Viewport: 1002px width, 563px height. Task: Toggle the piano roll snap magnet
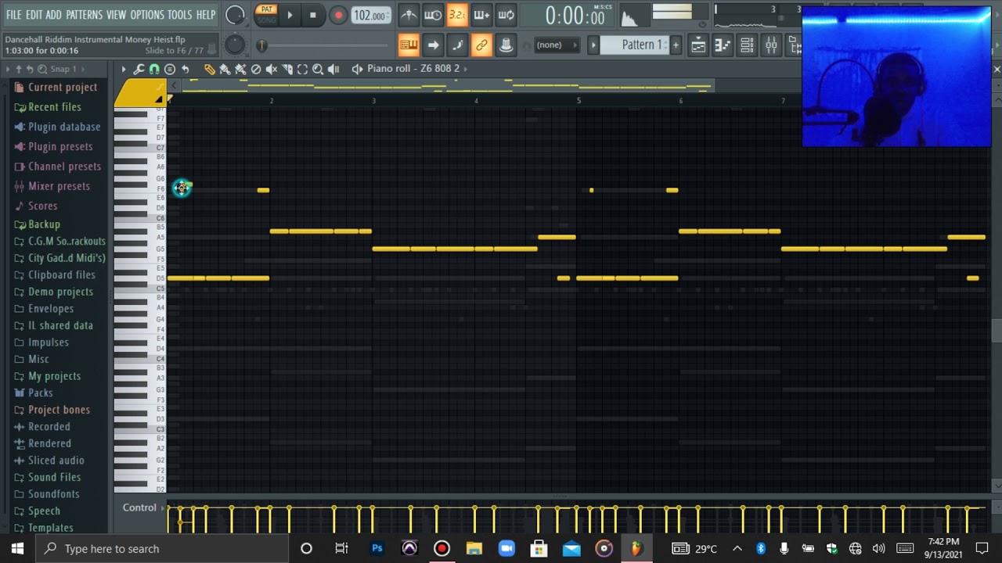pos(154,69)
